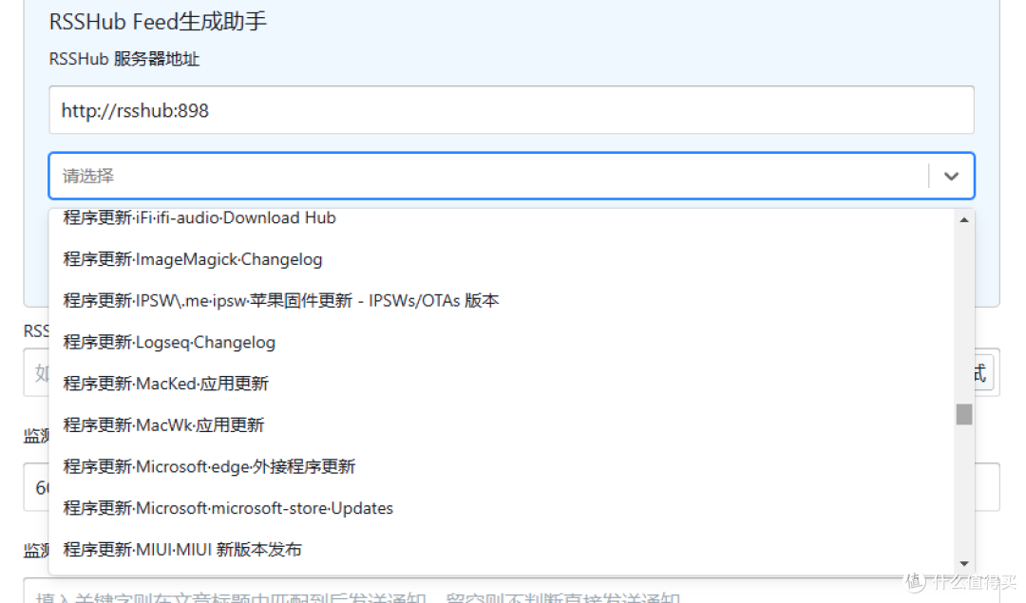The image size is (1026, 603).
Task: Select Microsoft·microsoft-store·Updates option
Action: (502, 508)
